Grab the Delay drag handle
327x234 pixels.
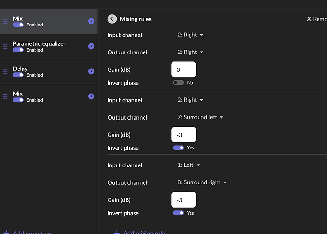click(x=5, y=71)
